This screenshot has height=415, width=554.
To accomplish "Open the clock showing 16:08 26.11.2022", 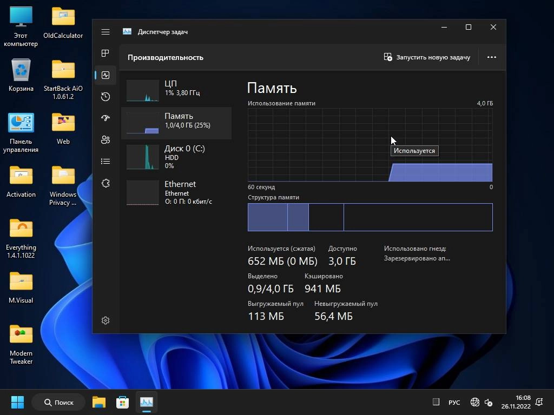I will [516, 402].
